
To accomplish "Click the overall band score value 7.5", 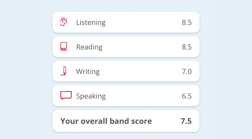I will click(x=186, y=121).
